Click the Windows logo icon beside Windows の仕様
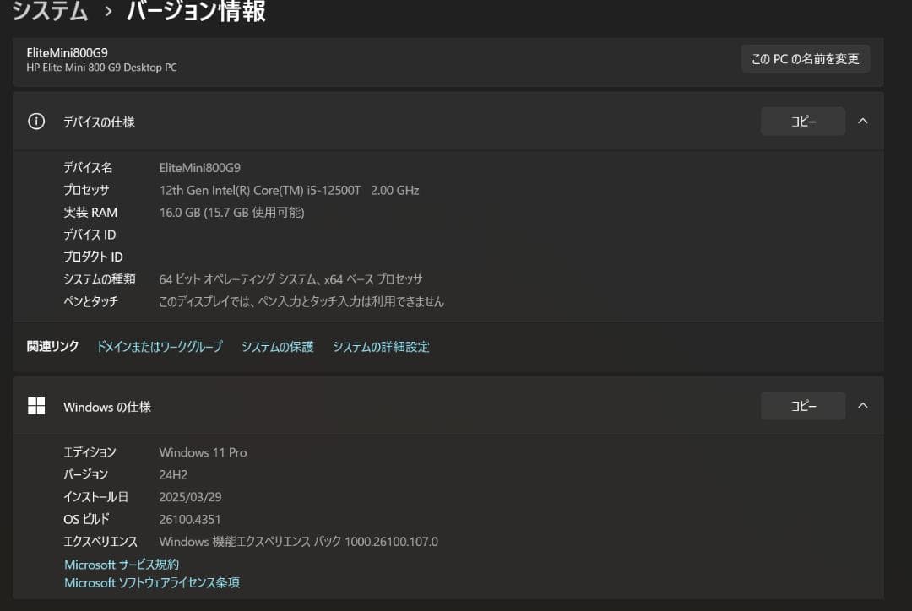The image size is (912, 611). 36,406
